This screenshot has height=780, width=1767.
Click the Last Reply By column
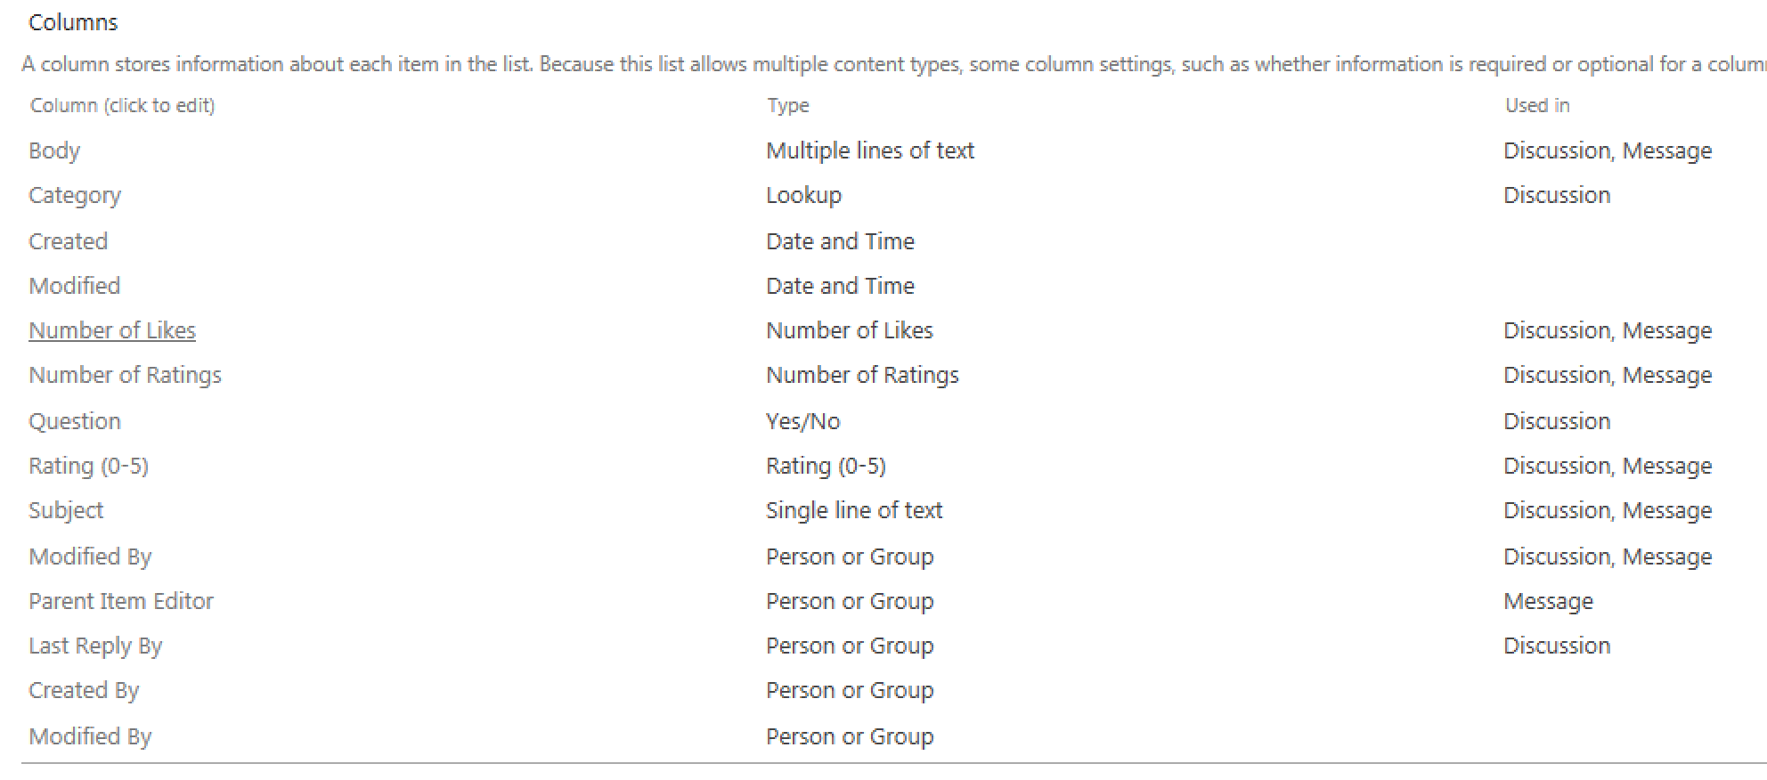tap(95, 646)
